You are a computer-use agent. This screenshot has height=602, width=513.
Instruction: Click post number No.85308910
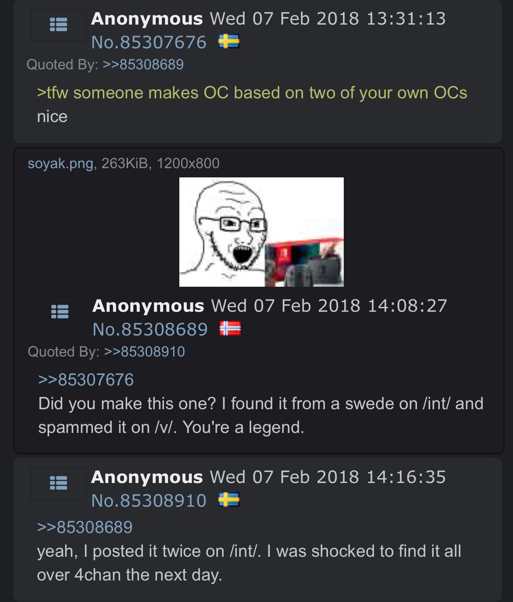point(149,501)
